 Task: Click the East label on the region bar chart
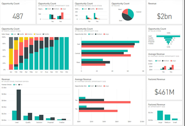78,44
